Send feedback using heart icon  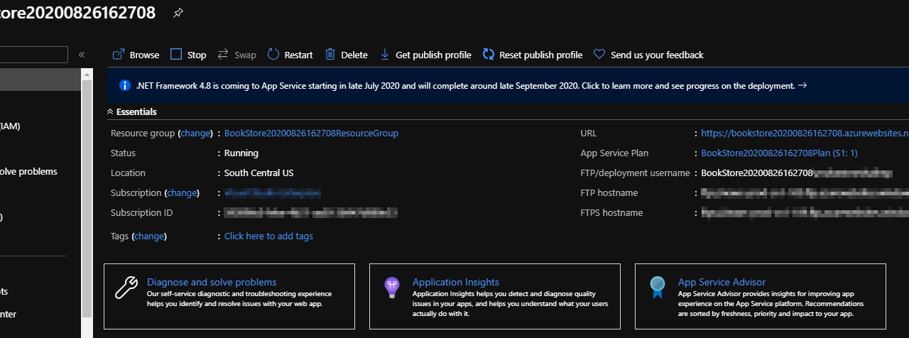[x=599, y=55]
